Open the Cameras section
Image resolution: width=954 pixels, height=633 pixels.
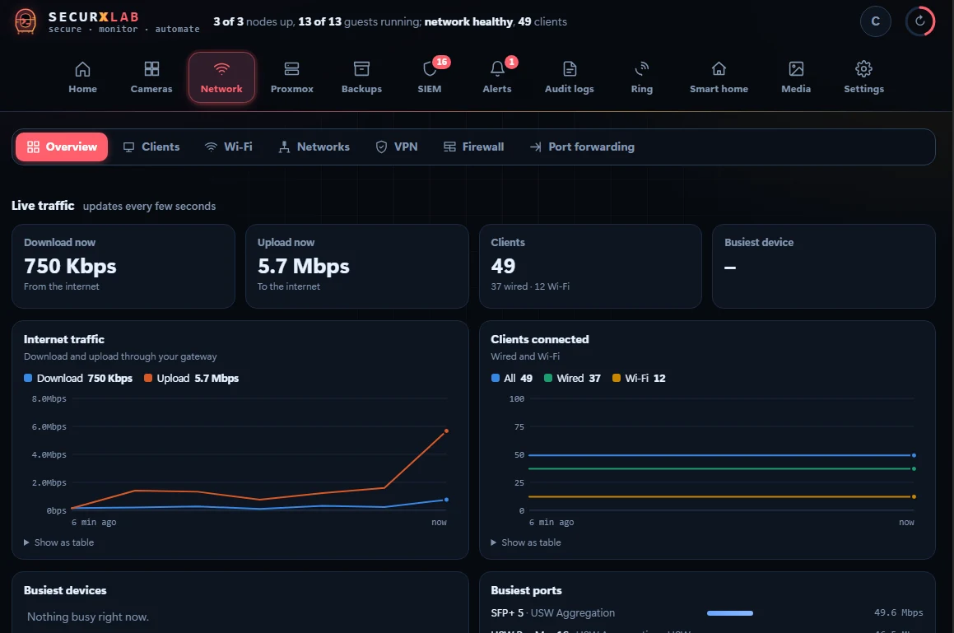tap(151, 77)
